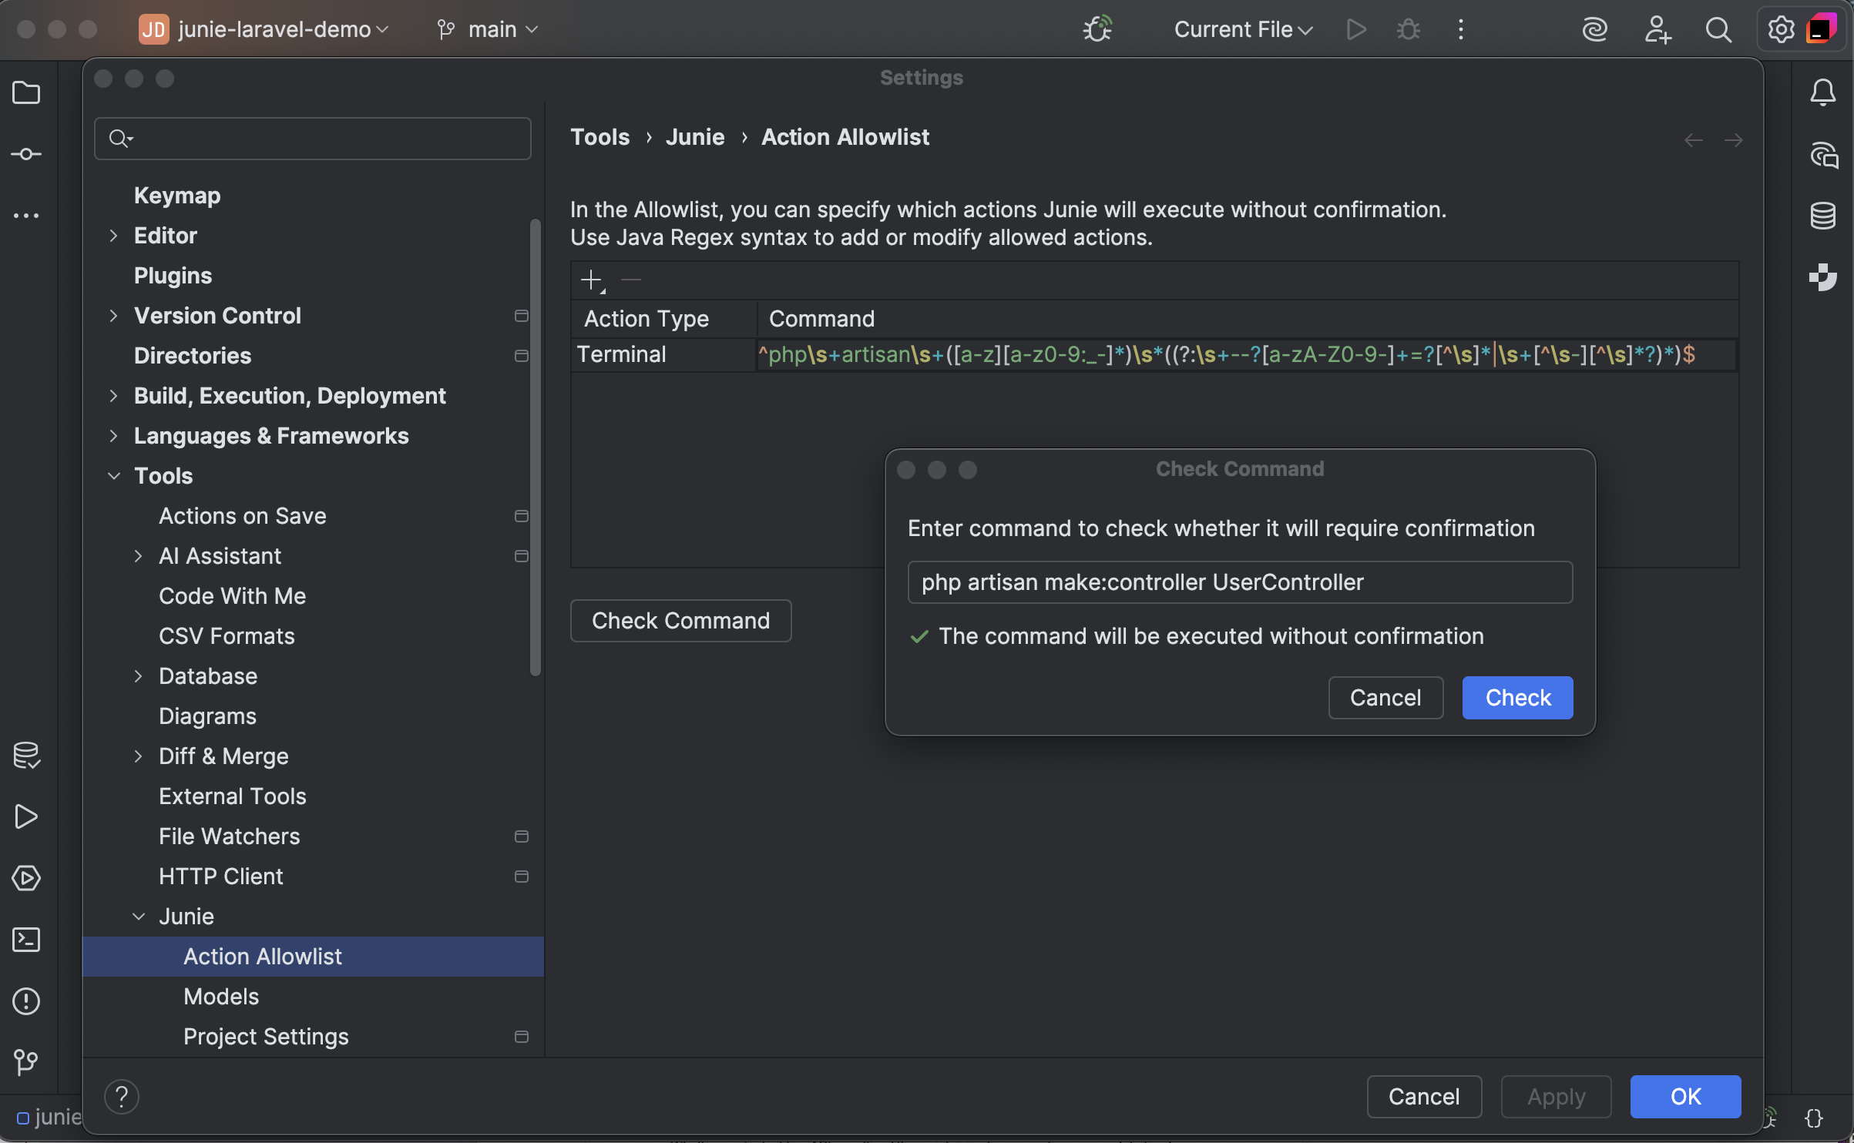
Task: Select Models under Junie
Action: pyautogui.click(x=221, y=997)
